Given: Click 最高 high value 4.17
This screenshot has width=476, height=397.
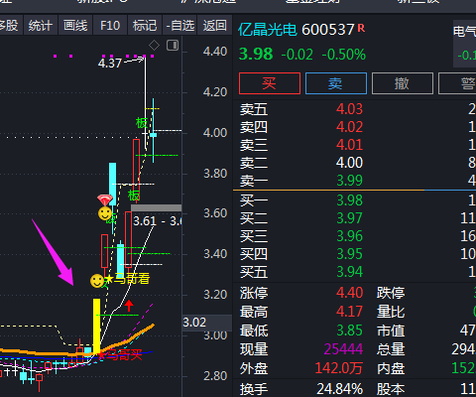Looking at the screenshot, I should click(x=349, y=312).
